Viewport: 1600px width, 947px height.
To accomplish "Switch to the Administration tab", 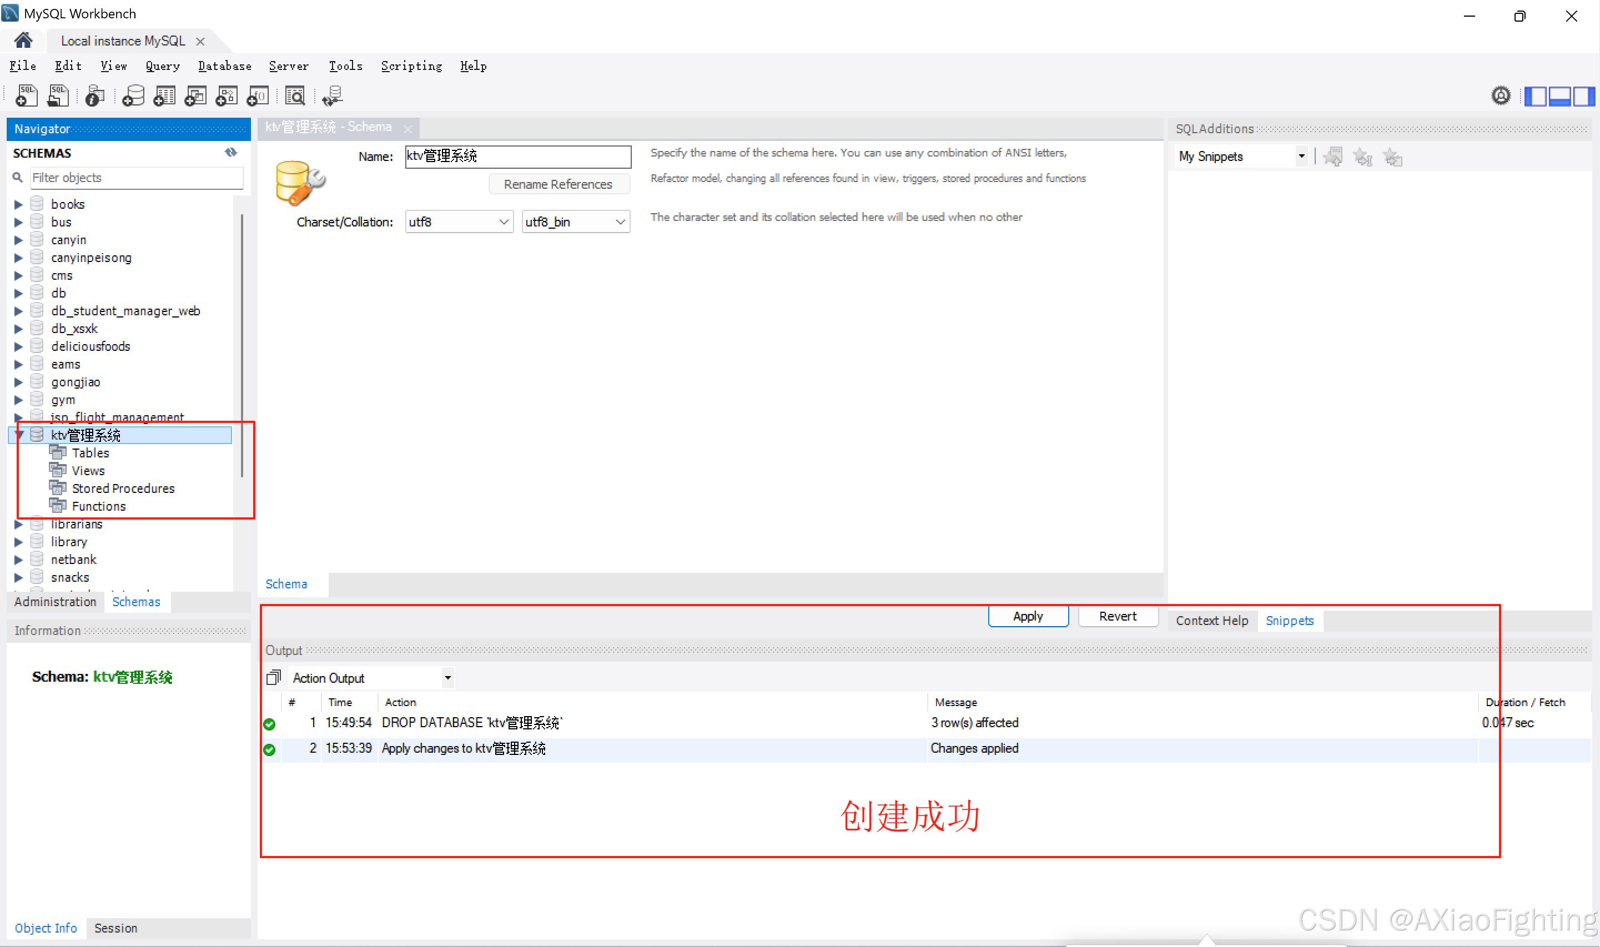I will (55, 602).
